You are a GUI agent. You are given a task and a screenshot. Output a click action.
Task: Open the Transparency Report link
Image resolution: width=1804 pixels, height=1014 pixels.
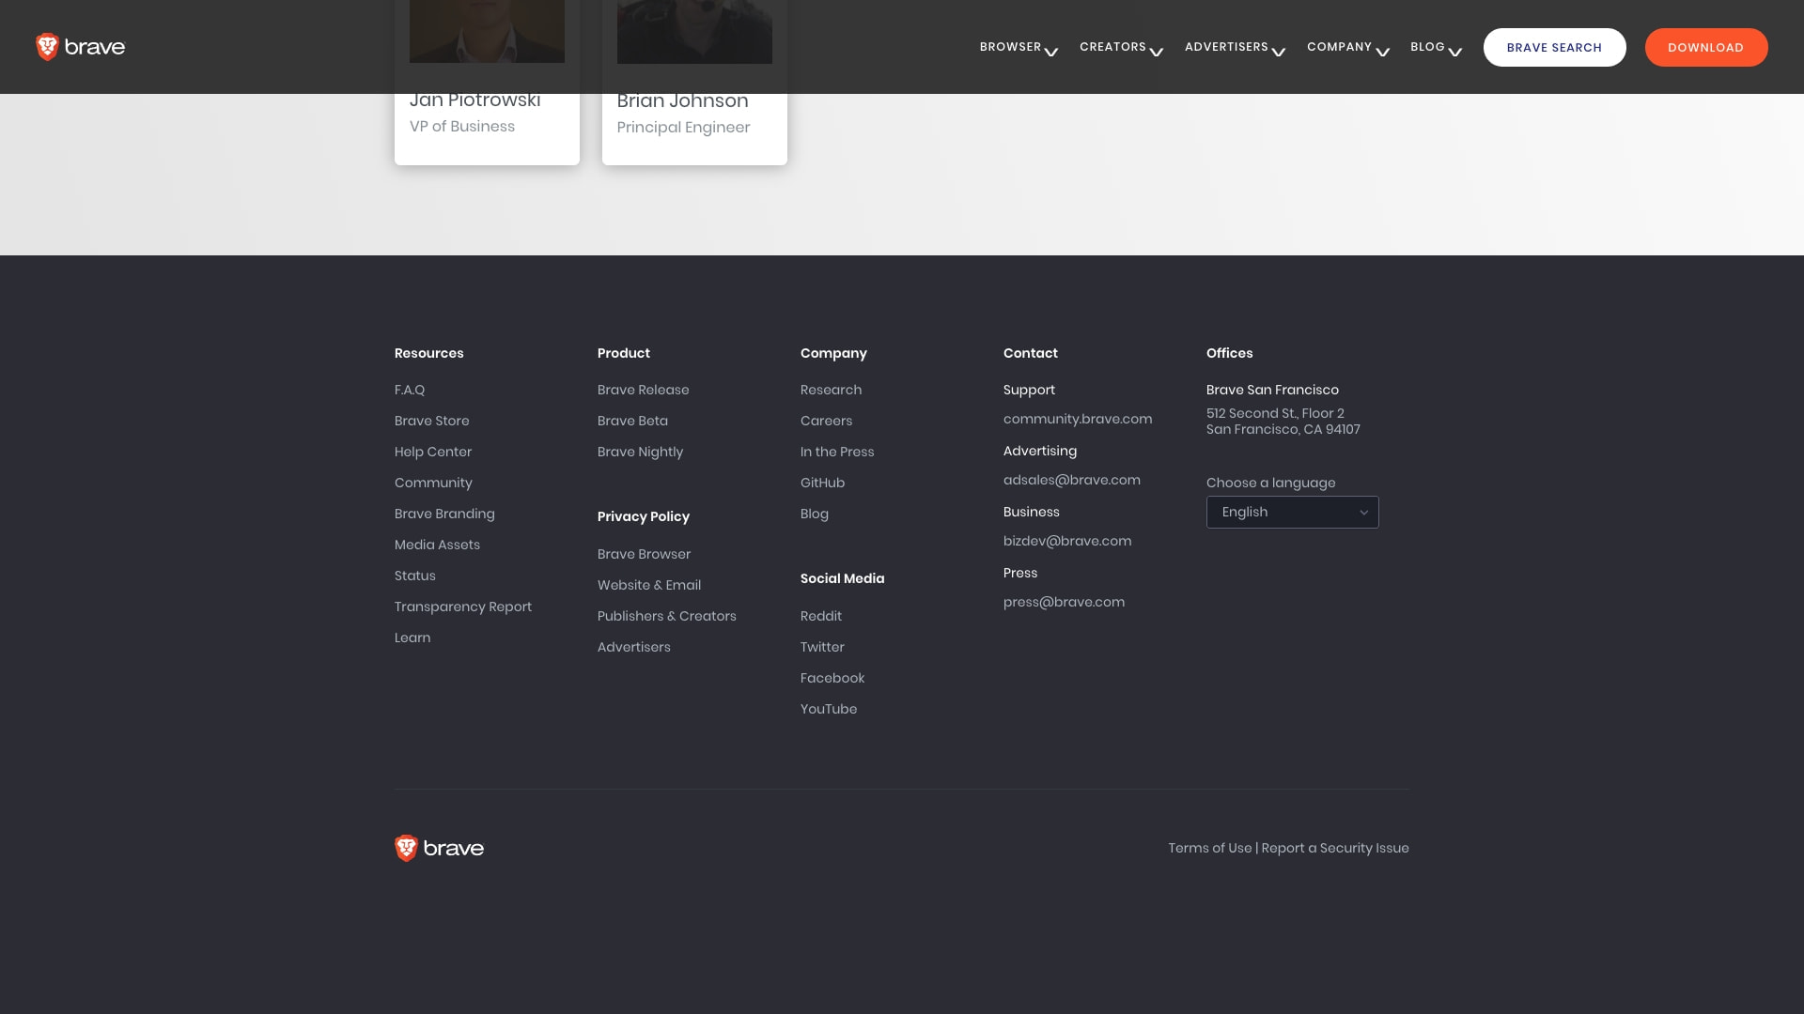point(463,607)
